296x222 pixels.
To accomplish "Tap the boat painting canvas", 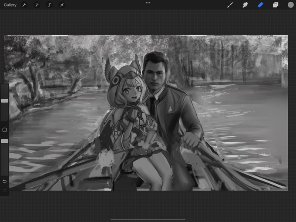I will tap(146, 113).
